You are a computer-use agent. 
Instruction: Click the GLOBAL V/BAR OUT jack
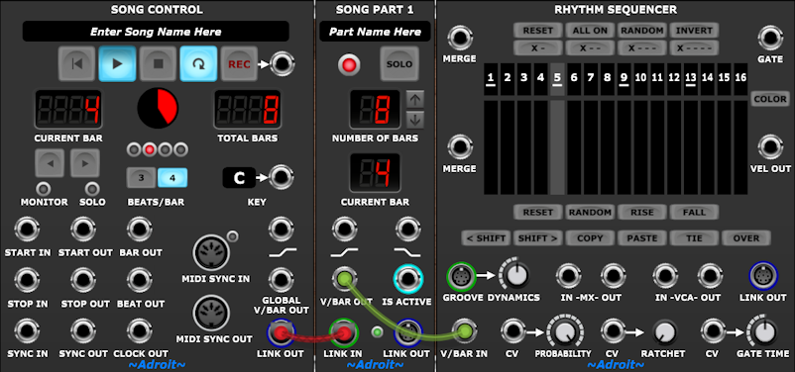pyautogui.click(x=281, y=279)
